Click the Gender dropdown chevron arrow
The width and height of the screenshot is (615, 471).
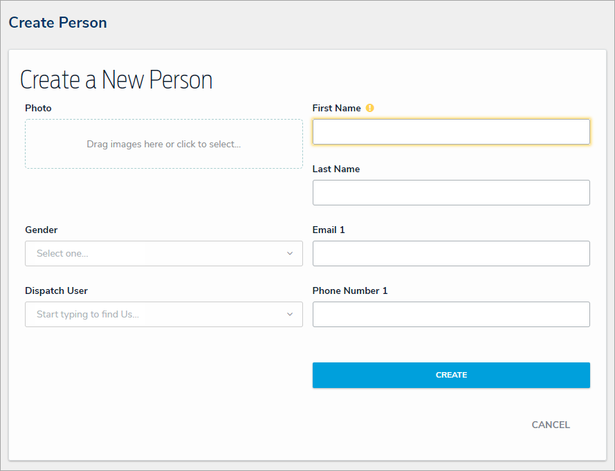[290, 254]
